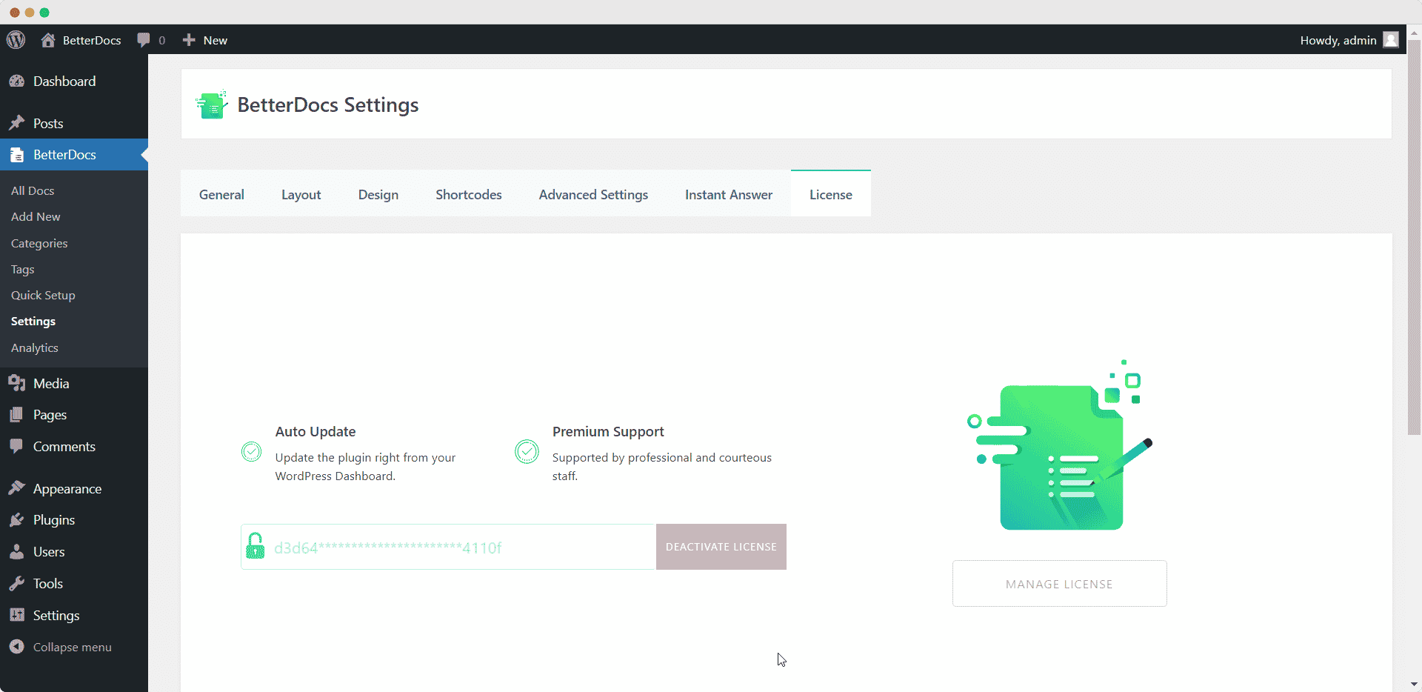Click the Plugins plug icon
Screen dimensions: 1422x692
pyautogui.click(x=17, y=520)
